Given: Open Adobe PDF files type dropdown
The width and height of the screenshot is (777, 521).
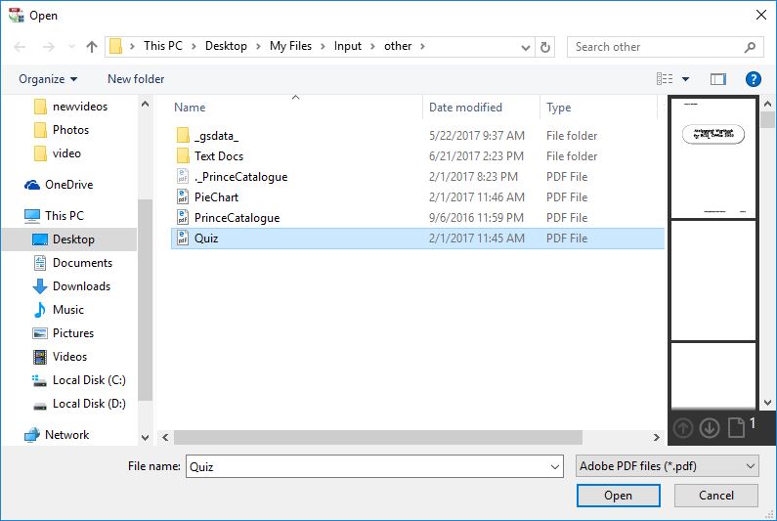Looking at the screenshot, I should (667, 466).
